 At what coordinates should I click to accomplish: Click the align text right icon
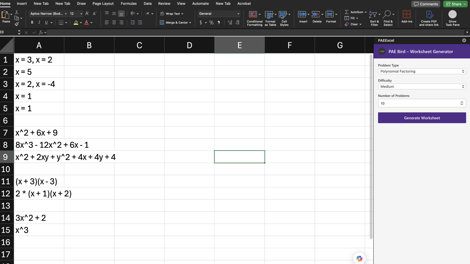[121, 22]
